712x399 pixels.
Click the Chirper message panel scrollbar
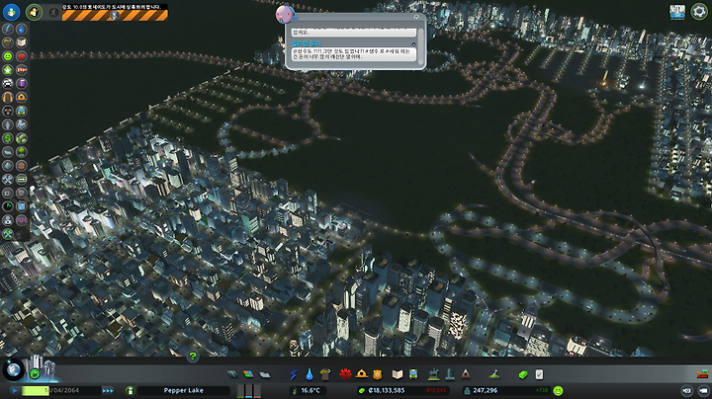click(420, 45)
